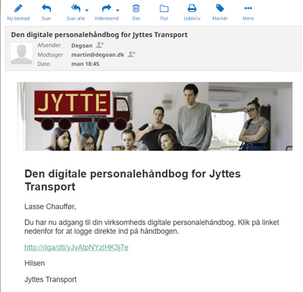Click the Svar reply icon

point(46,13)
